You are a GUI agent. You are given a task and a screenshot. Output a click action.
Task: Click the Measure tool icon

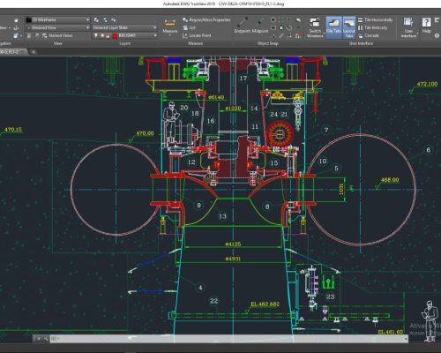170,22
